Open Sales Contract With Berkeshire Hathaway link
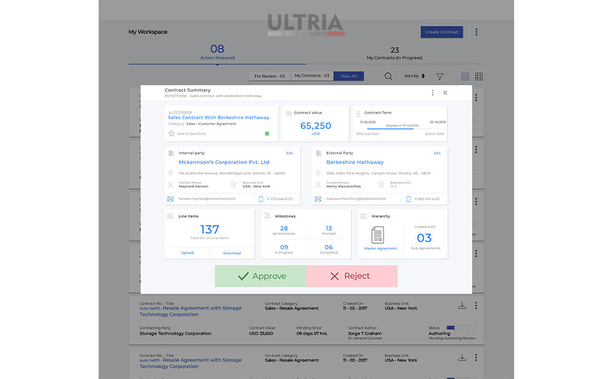Viewport: 614px width, 379px height. coord(218,117)
